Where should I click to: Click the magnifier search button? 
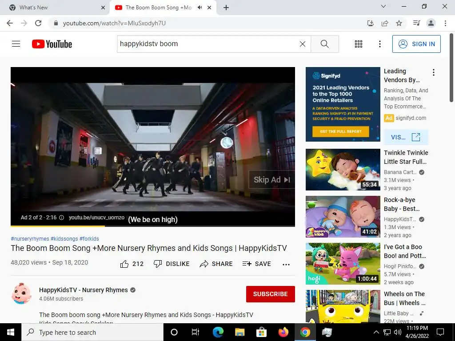(x=325, y=44)
